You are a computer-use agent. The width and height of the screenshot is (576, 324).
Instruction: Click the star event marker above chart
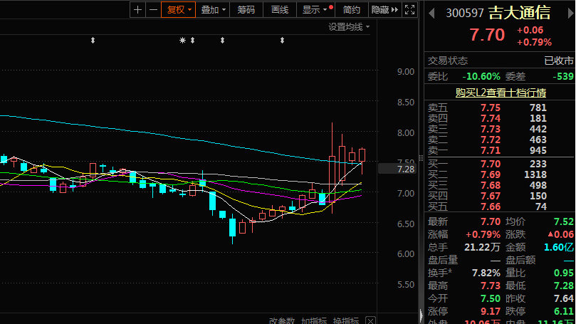[x=182, y=41]
